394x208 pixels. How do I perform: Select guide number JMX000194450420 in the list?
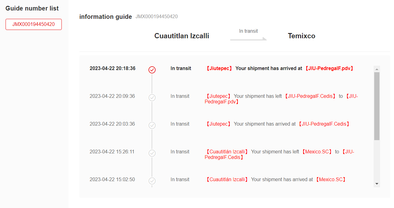point(34,24)
